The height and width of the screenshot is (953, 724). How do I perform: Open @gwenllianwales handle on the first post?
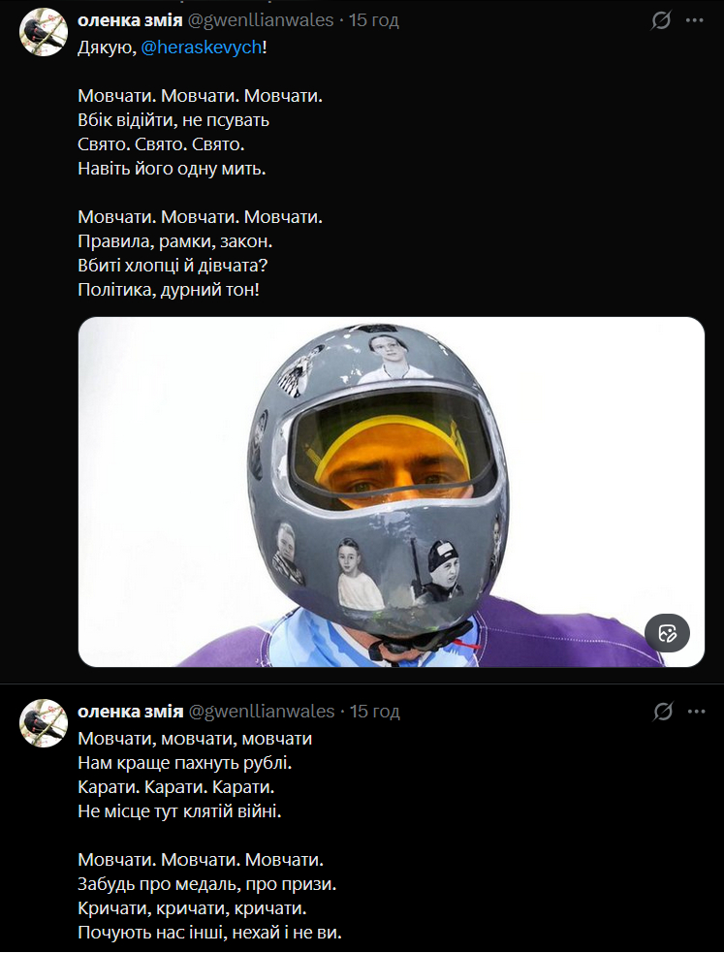click(260, 20)
